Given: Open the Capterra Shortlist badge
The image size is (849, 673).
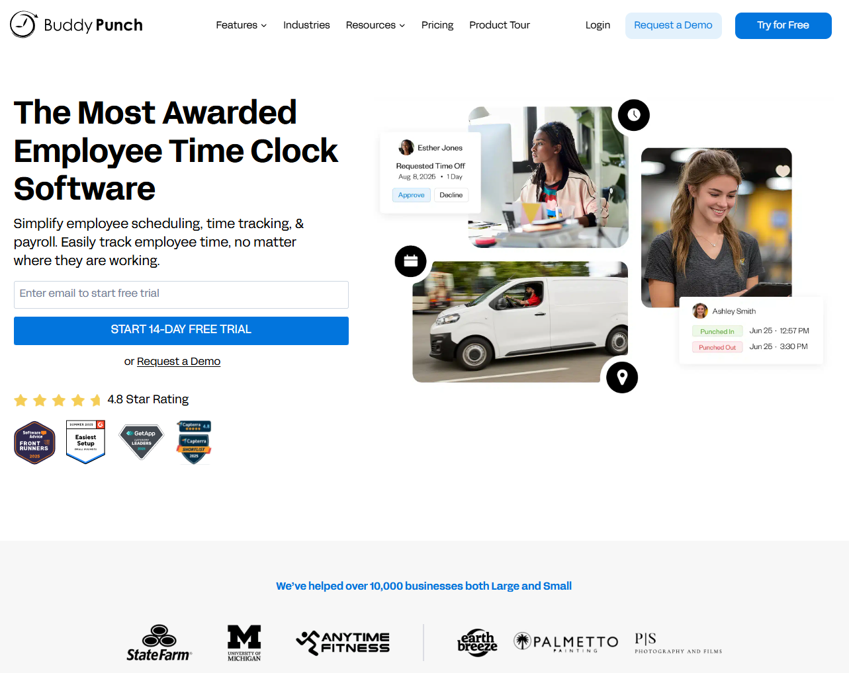Looking at the screenshot, I should (x=194, y=442).
